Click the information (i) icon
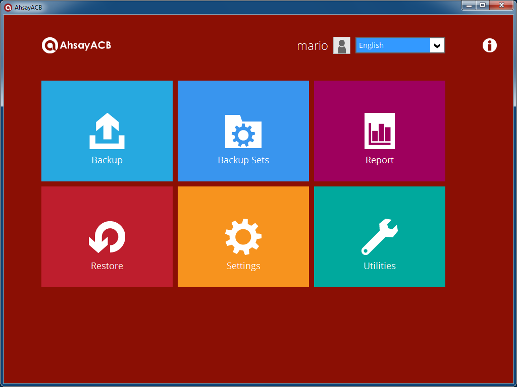This screenshot has width=517, height=387. pos(490,45)
